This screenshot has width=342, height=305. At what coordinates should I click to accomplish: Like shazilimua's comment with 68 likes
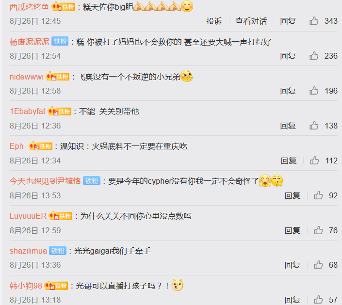click(318, 265)
